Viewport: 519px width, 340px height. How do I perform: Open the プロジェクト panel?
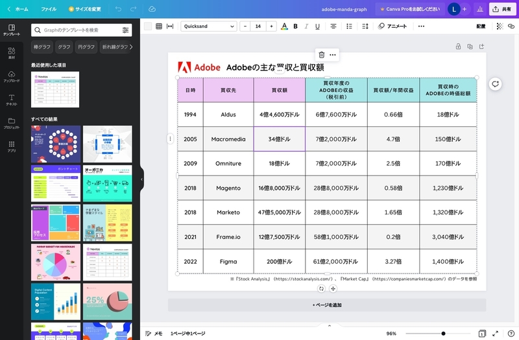(12, 123)
